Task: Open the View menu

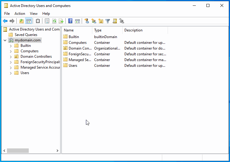Action: tap(34, 14)
